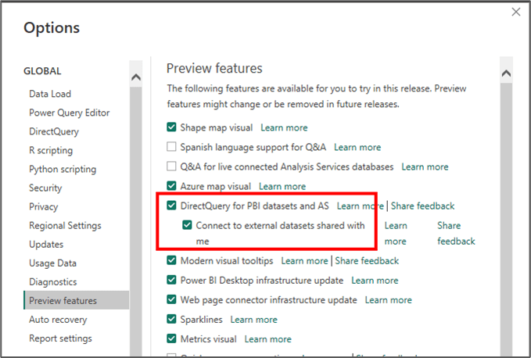Toggle the Azure map visual checkbox
The width and height of the screenshot is (531, 358).
[x=172, y=186]
